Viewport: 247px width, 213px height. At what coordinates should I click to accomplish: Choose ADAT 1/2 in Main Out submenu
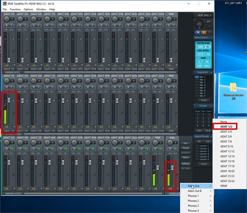coord(226,127)
